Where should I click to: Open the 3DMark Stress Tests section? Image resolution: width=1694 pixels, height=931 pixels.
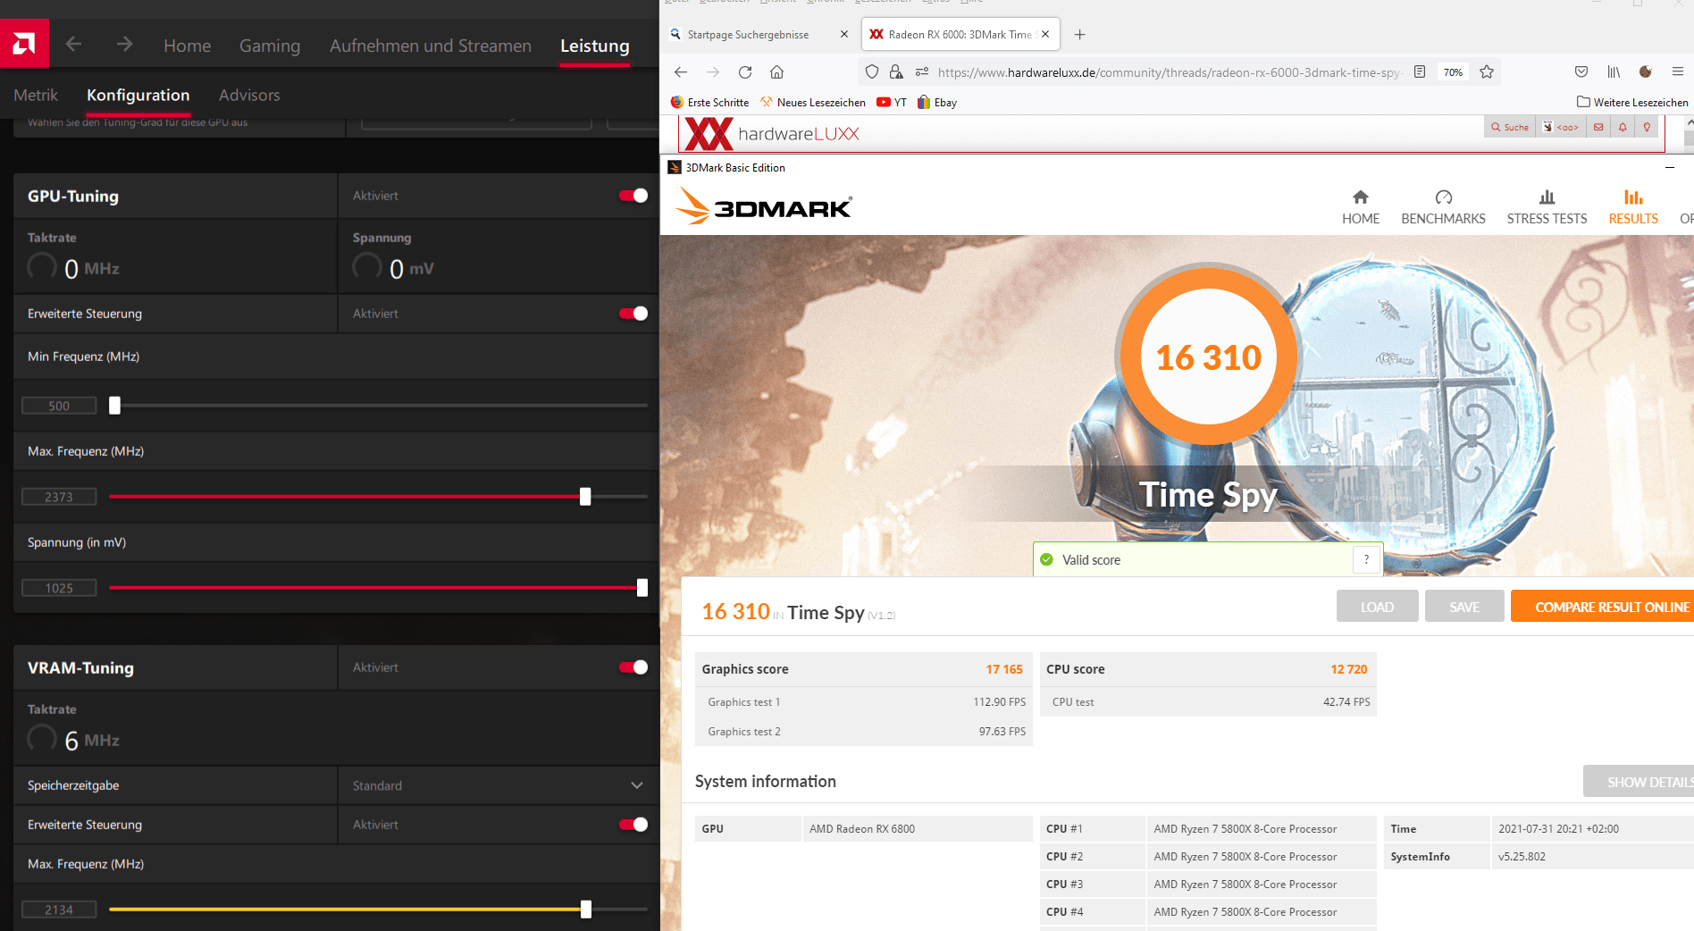[x=1547, y=207]
